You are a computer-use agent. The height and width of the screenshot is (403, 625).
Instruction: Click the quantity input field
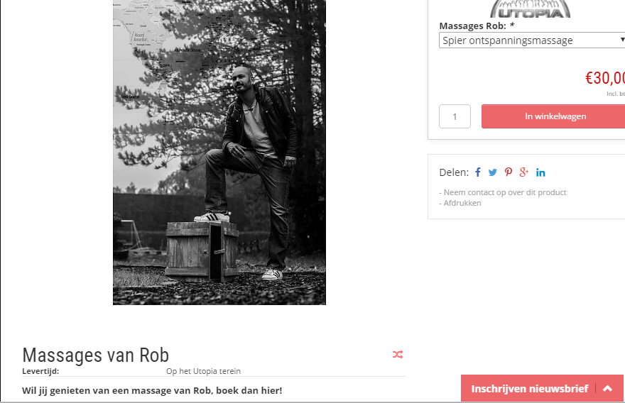[455, 116]
